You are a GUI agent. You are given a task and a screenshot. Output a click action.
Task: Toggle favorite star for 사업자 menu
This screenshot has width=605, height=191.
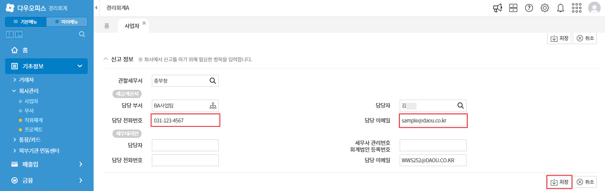click(x=20, y=101)
